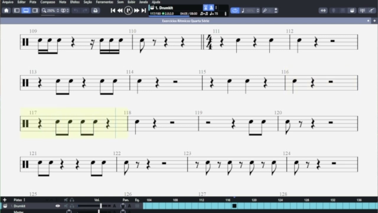The height and width of the screenshot is (213, 378).
Task: Toggle the right inspector panel view
Action: (35, 11)
